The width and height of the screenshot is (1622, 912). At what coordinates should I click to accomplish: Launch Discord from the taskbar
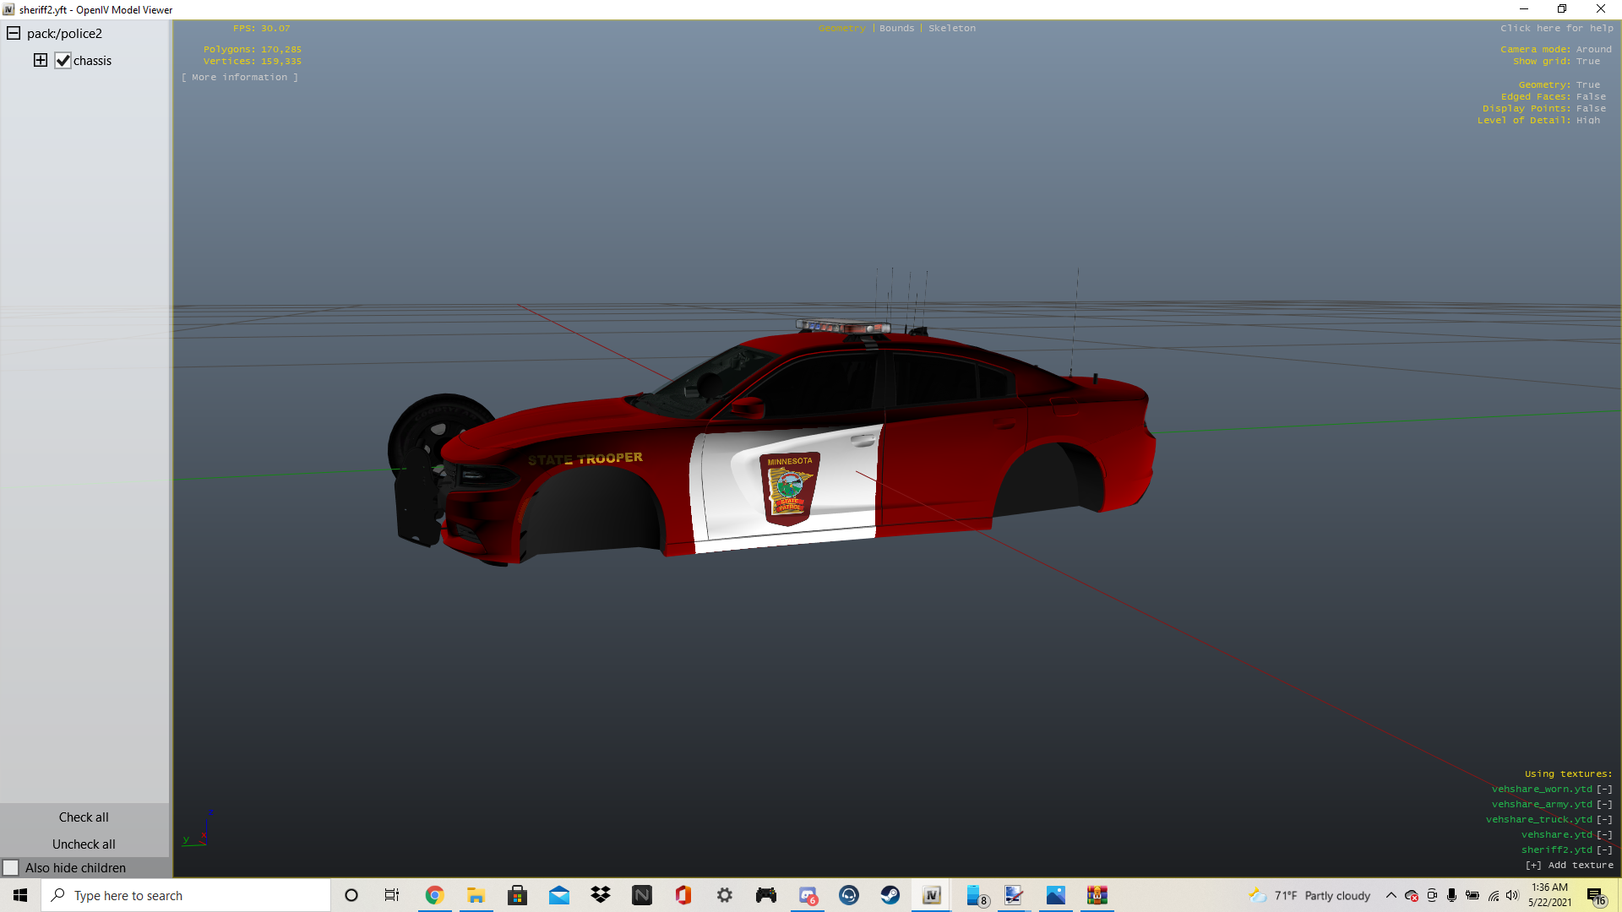(x=808, y=895)
